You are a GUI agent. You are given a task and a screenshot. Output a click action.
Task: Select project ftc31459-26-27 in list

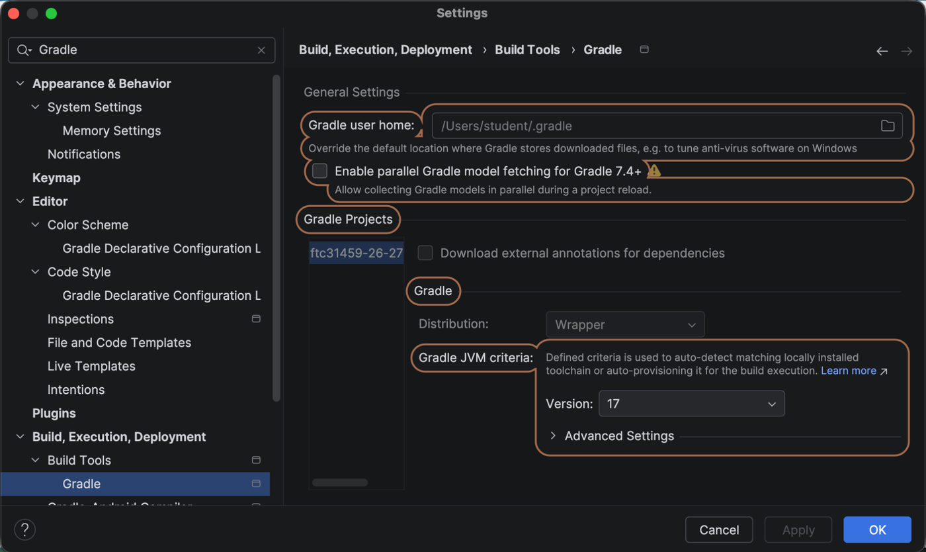[357, 253]
